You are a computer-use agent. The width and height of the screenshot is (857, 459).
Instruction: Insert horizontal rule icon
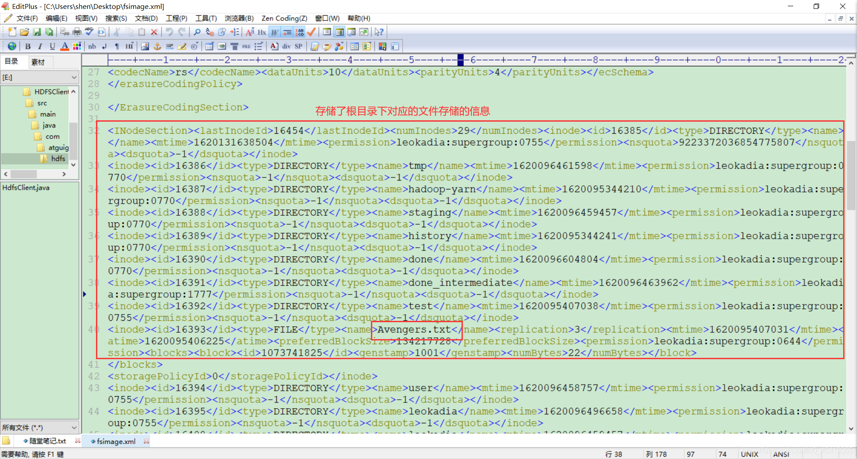pos(170,46)
